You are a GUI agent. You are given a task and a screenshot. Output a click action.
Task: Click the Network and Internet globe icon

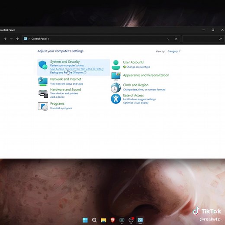pyautogui.click(x=43, y=81)
